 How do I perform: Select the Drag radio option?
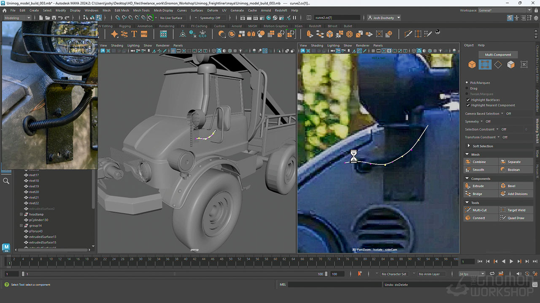467,88
